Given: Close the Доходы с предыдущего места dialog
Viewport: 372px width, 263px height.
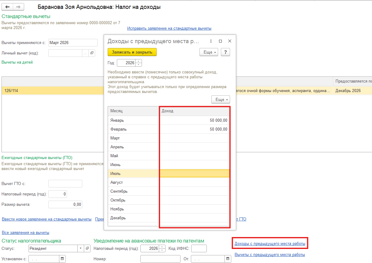Looking at the screenshot, I should [x=230, y=41].
